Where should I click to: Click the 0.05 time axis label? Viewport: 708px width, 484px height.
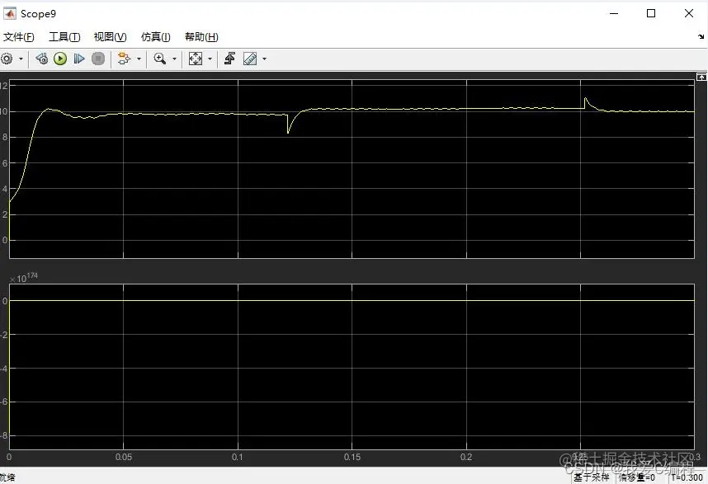click(124, 457)
